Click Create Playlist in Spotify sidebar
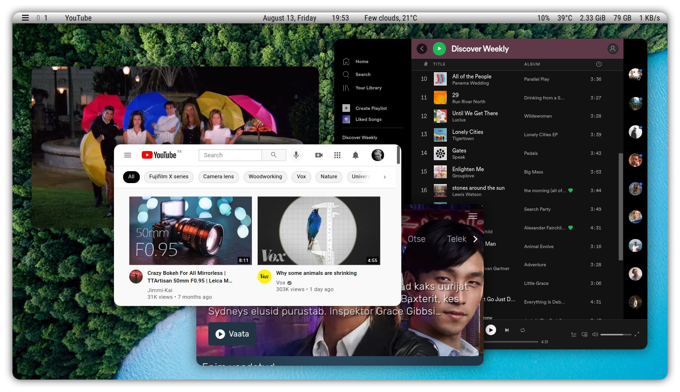 (x=365, y=109)
